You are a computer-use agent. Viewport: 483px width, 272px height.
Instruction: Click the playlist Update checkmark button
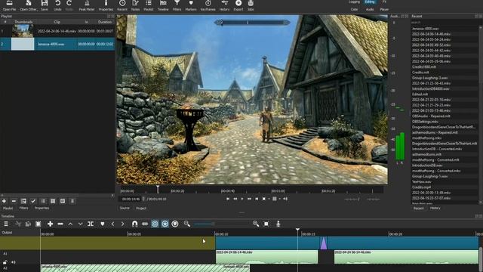33,201
